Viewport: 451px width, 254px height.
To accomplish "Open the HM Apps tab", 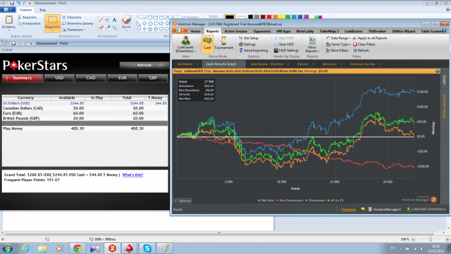I will tap(283, 31).
